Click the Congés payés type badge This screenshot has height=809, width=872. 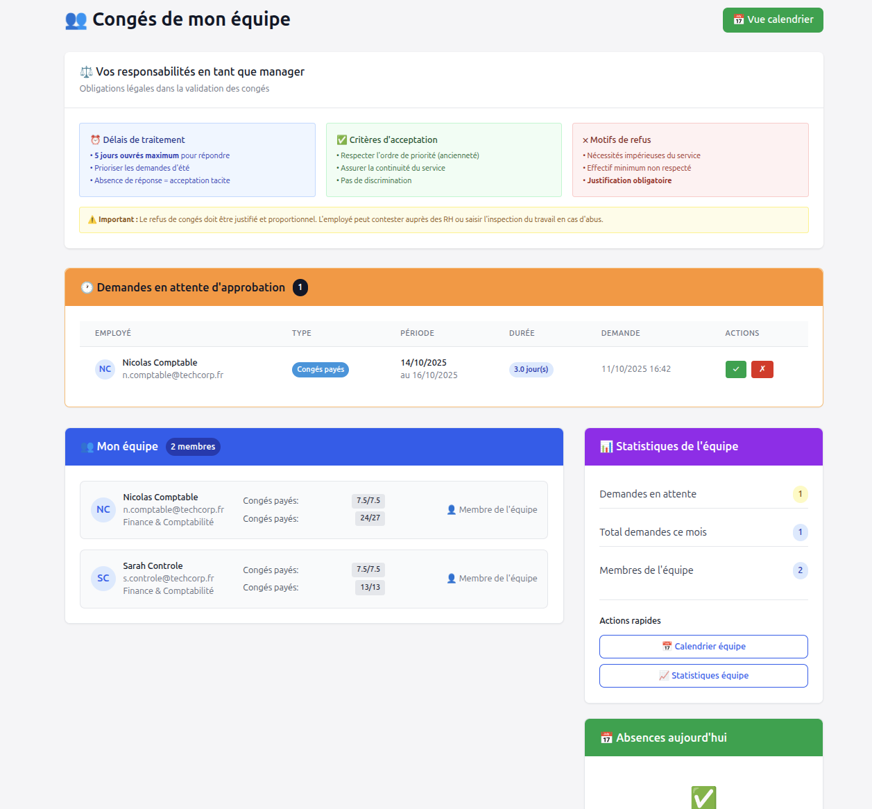point(320,370)
